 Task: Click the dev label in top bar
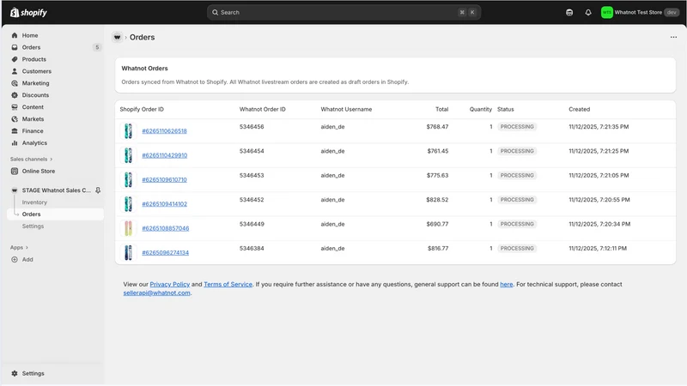(x=672, y=12)
